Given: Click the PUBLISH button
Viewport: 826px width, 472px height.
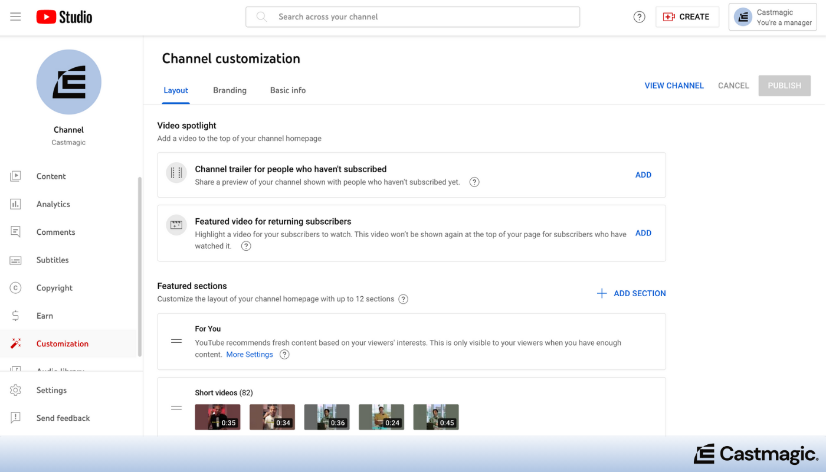Looking at the screenshot, I should click(785, 86).
